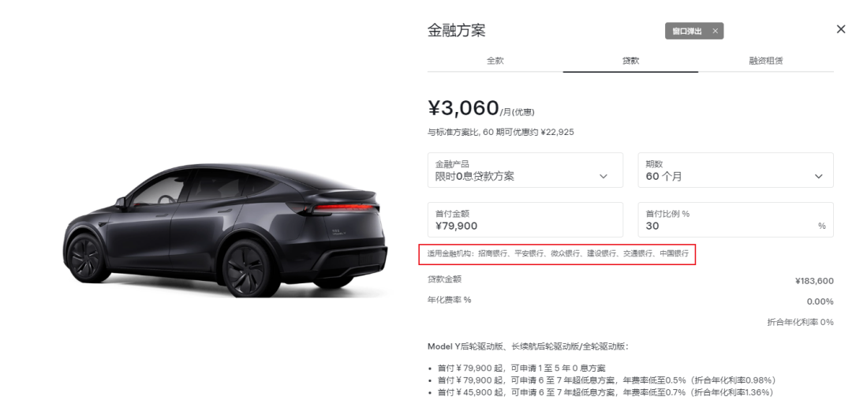852x408 pixels.
Task: Click the % suffix symbol in the 首付比例 field
Action: pos(821,226)
